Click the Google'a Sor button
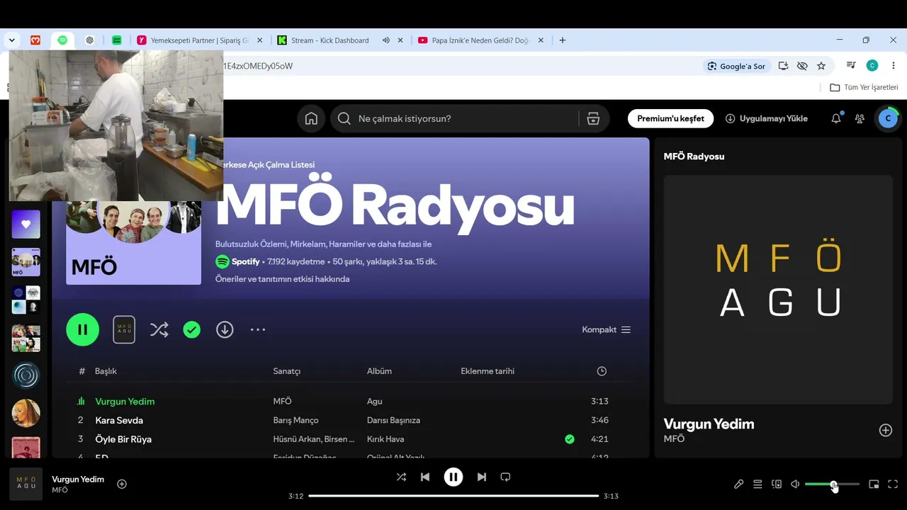907x510 pixels. 736,66
